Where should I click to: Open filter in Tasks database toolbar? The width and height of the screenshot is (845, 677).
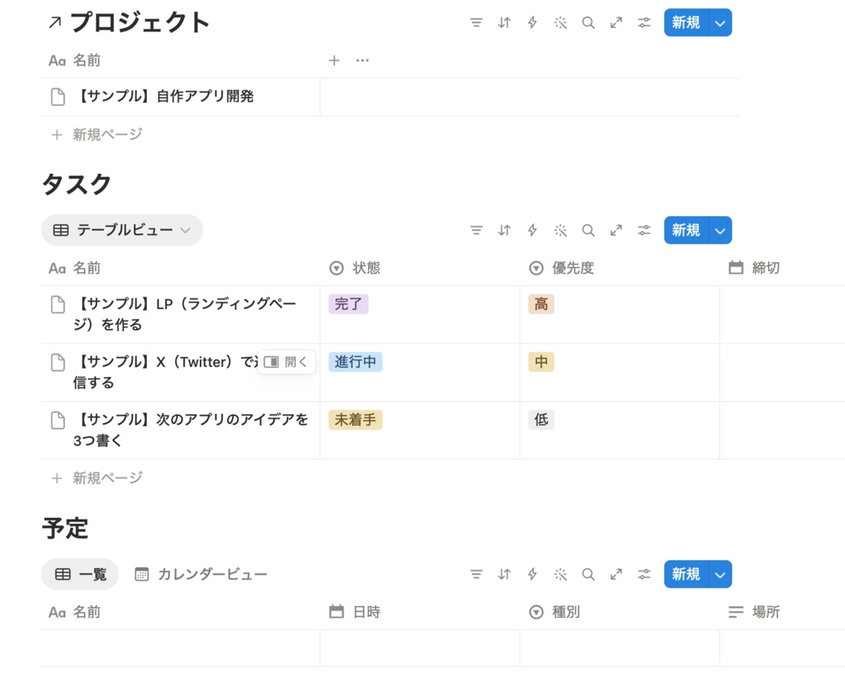(x=476, y=231)
